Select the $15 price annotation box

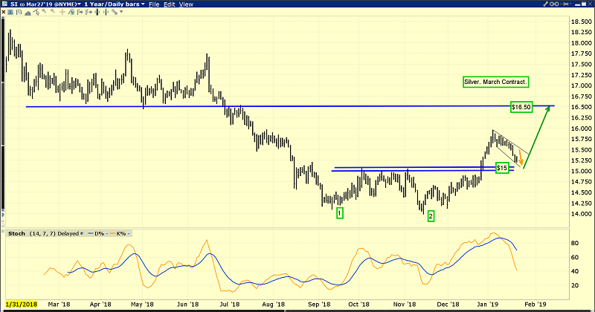coord(502,168)
